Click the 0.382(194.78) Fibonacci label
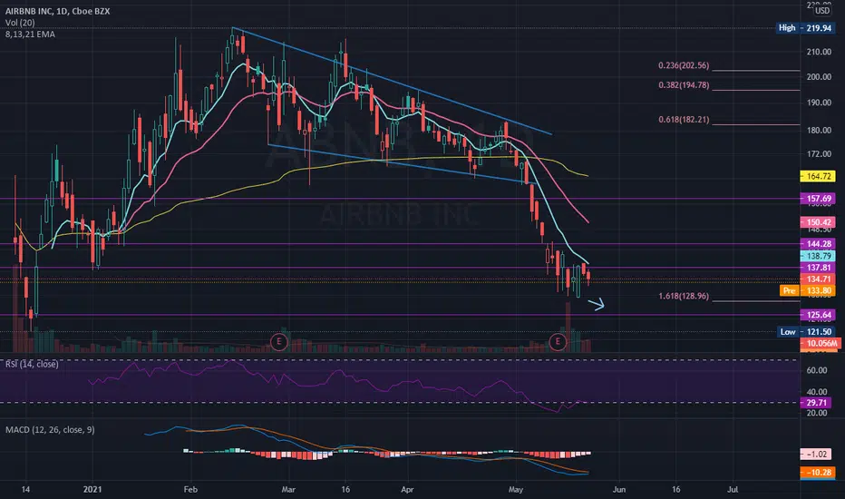Image resolution: width=845 pixels, height=499 pixels. (684, 85)
